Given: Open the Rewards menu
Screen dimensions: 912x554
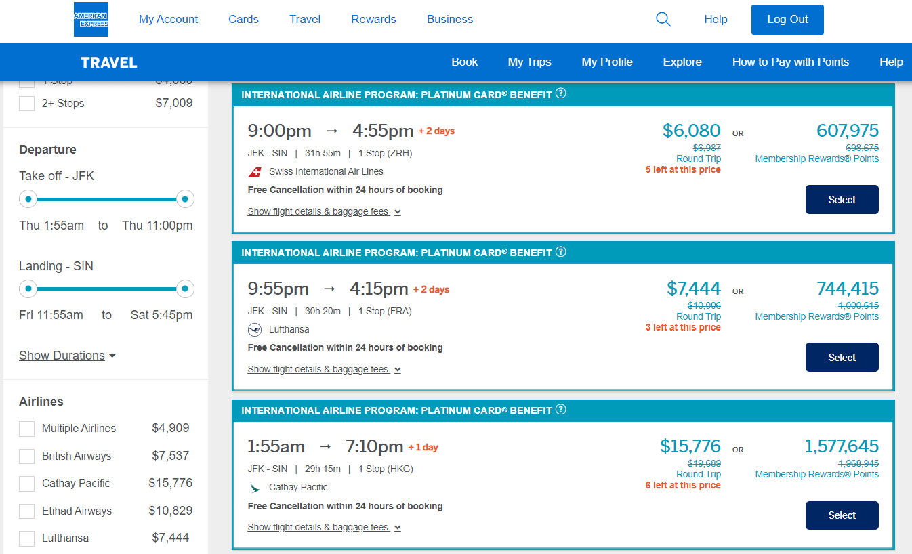Looking at the screenshot, I should point(373,19).
